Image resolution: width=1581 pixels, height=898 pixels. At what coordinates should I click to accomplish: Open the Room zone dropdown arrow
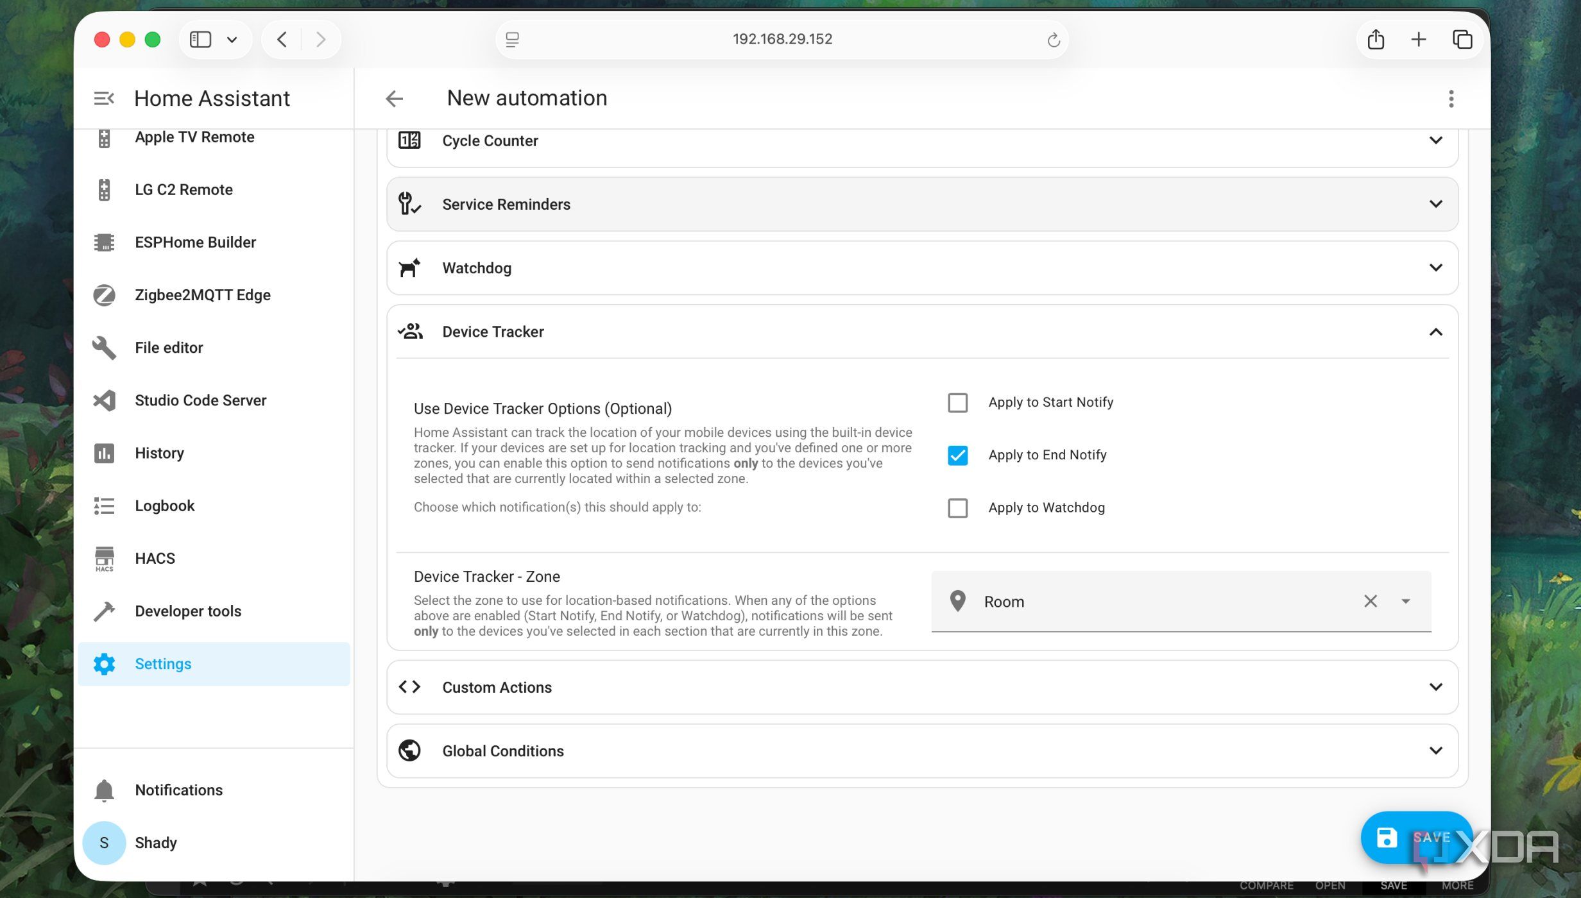coord(1405,602)
